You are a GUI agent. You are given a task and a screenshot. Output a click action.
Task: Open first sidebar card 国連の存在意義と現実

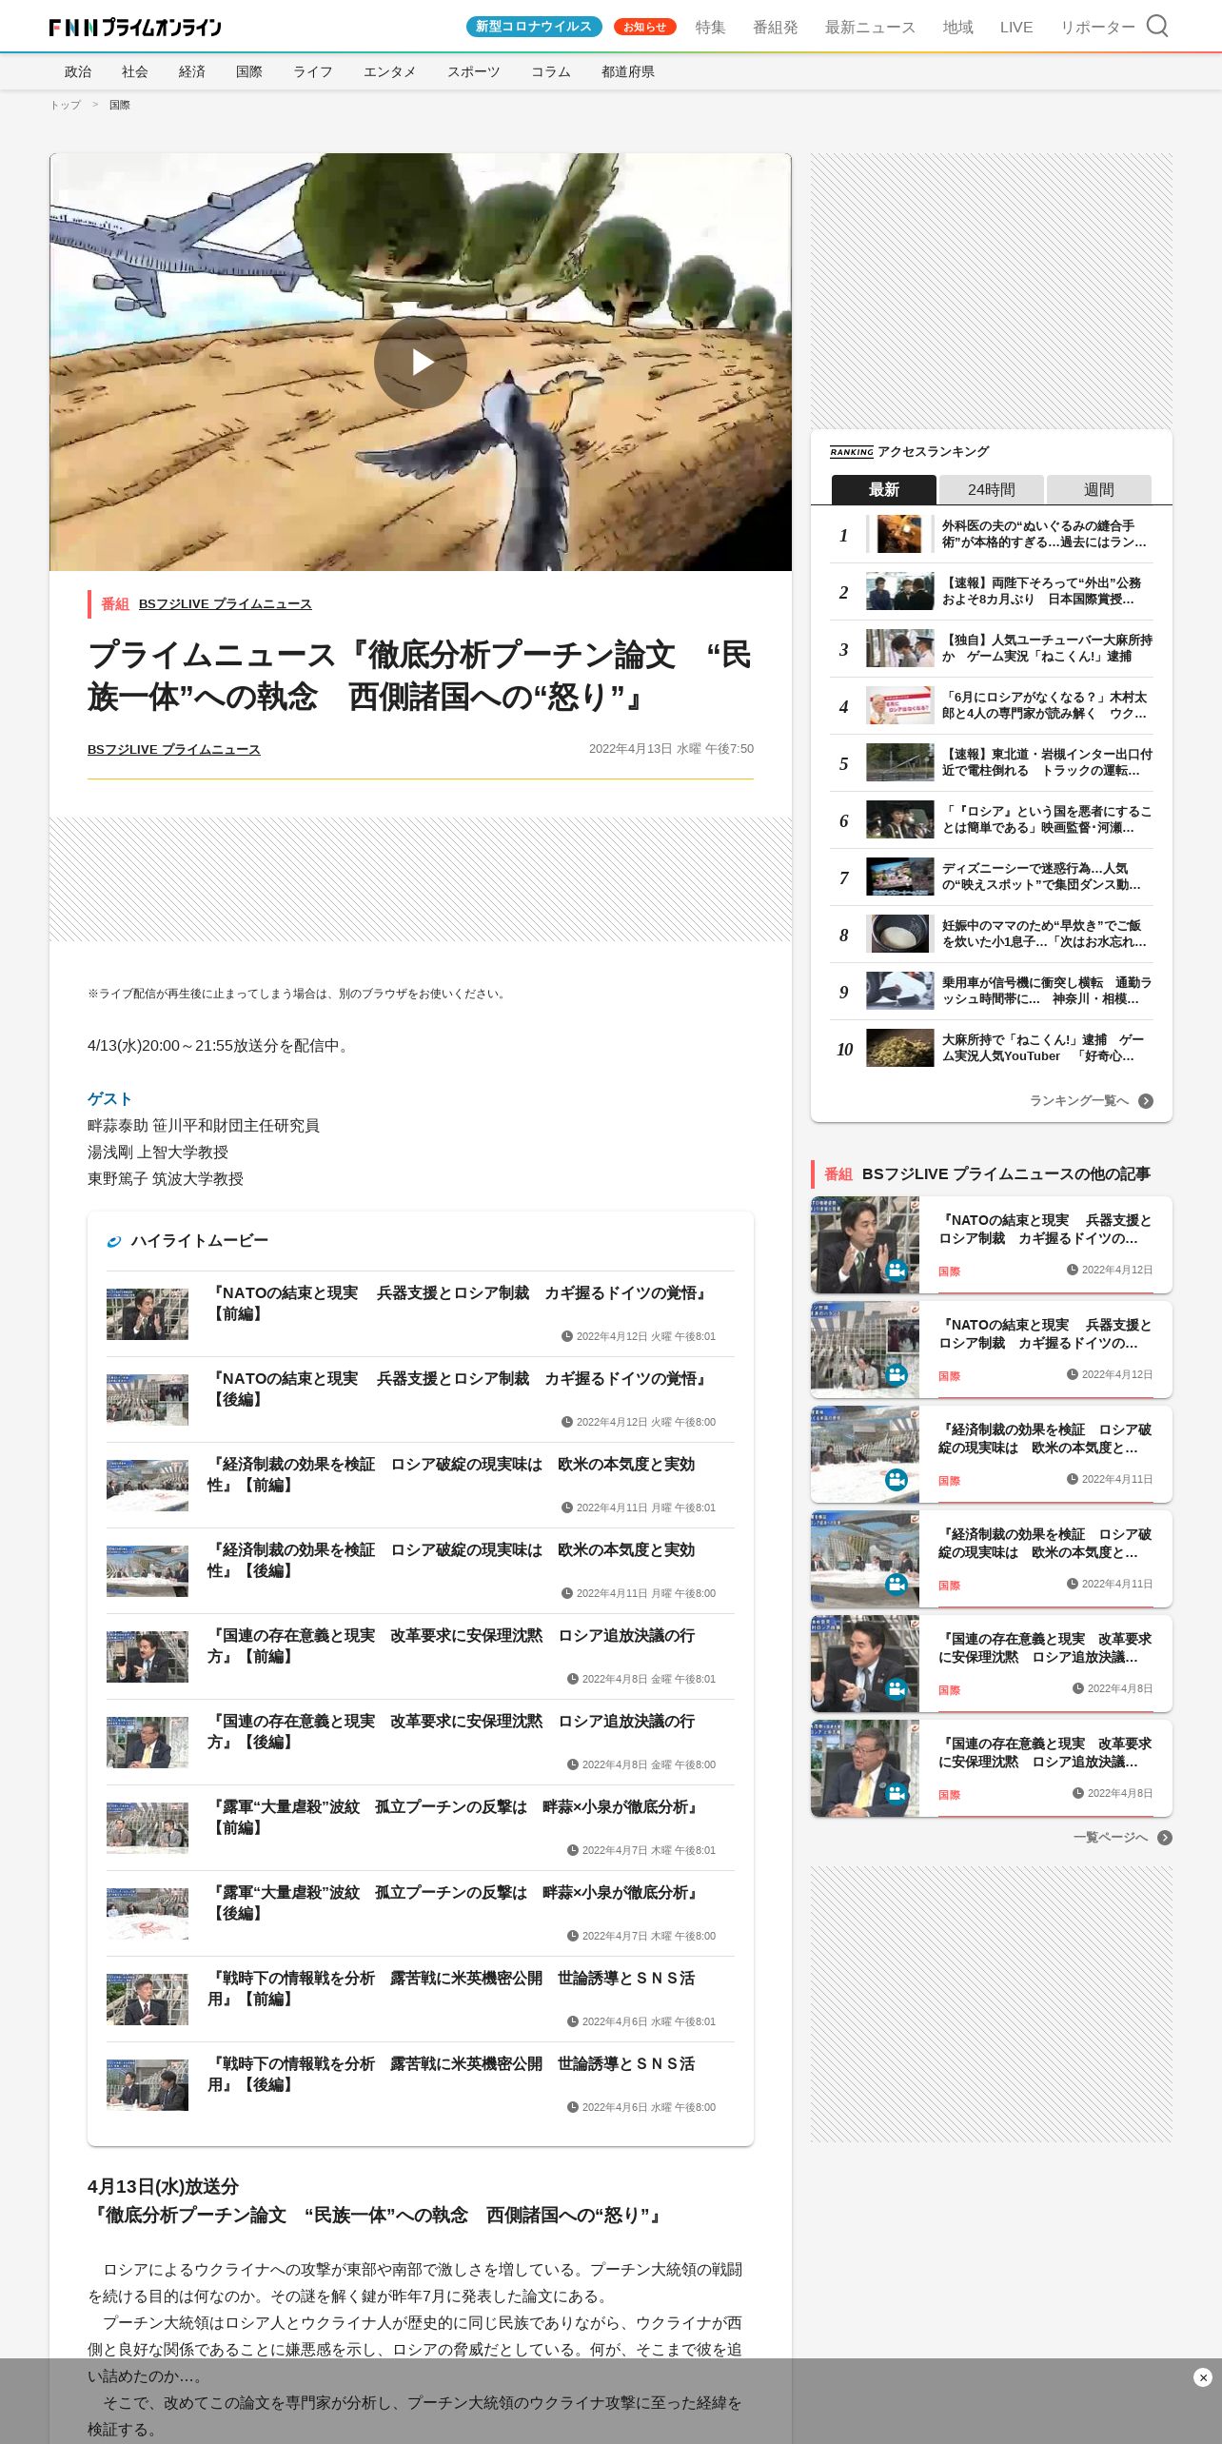(x=992, y=1664)
